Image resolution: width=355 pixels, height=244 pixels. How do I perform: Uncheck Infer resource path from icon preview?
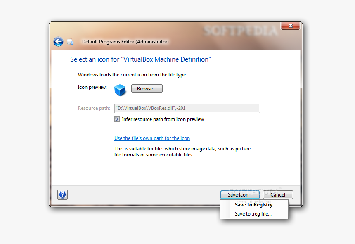coord(117,119)
